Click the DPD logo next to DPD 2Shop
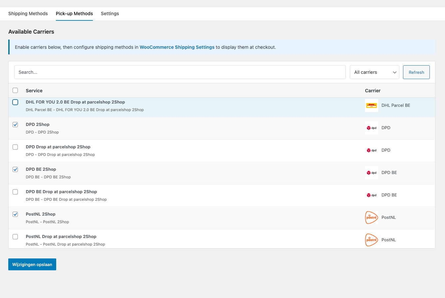The image size is (445, 298). pyautogui.click(x=372, y=128)
